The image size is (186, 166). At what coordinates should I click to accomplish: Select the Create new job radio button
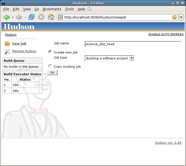point(50,52)
